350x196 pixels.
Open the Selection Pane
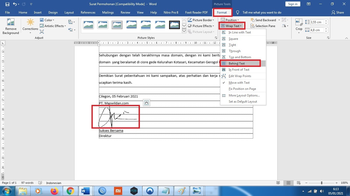coord(263,26)
